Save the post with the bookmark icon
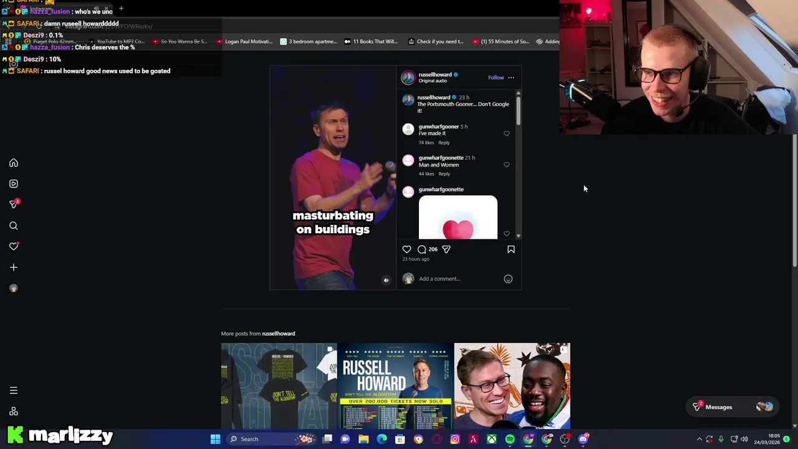 (x=511, y=249)
